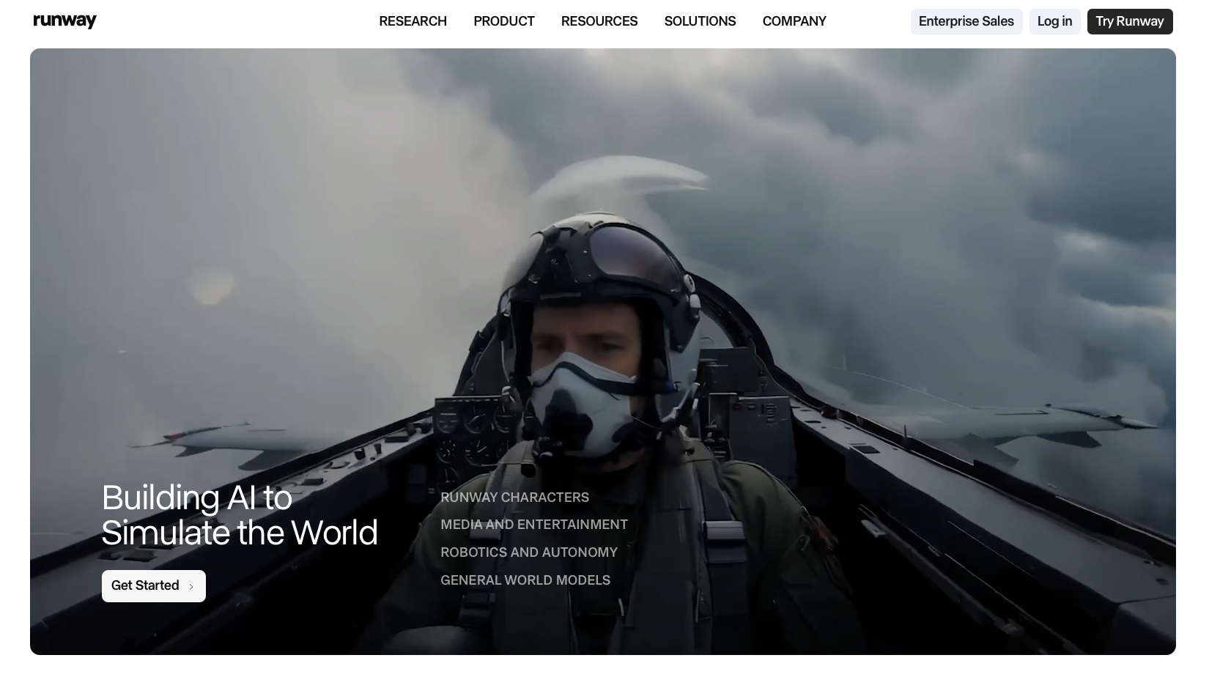This screenshot has height=677, width=1209.
Task: Select Robotics and Autonomy hero link
Action: [529, 552]
